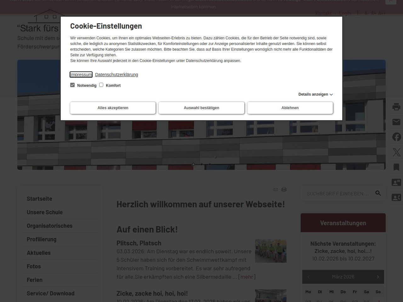Go to previous month in calendar
Screen dimensions: 403x302
point(309,277)
